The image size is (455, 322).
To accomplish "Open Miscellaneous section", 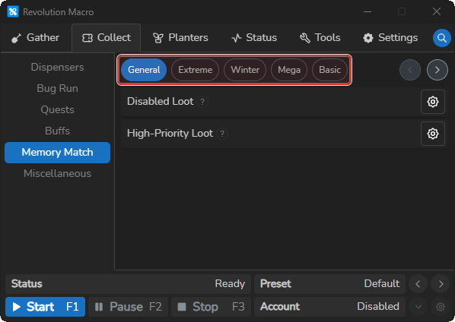I will (58, 173).
